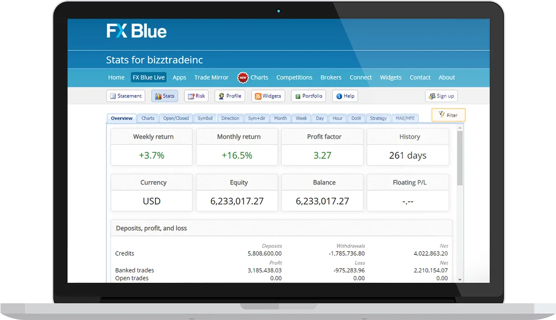
Task: Go to Trade Mirror page
Action: pyautogui.click(x=211, y=78)
